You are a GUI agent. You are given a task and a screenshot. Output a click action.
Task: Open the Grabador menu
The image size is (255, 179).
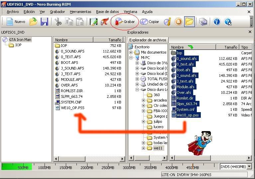(58, 12)
